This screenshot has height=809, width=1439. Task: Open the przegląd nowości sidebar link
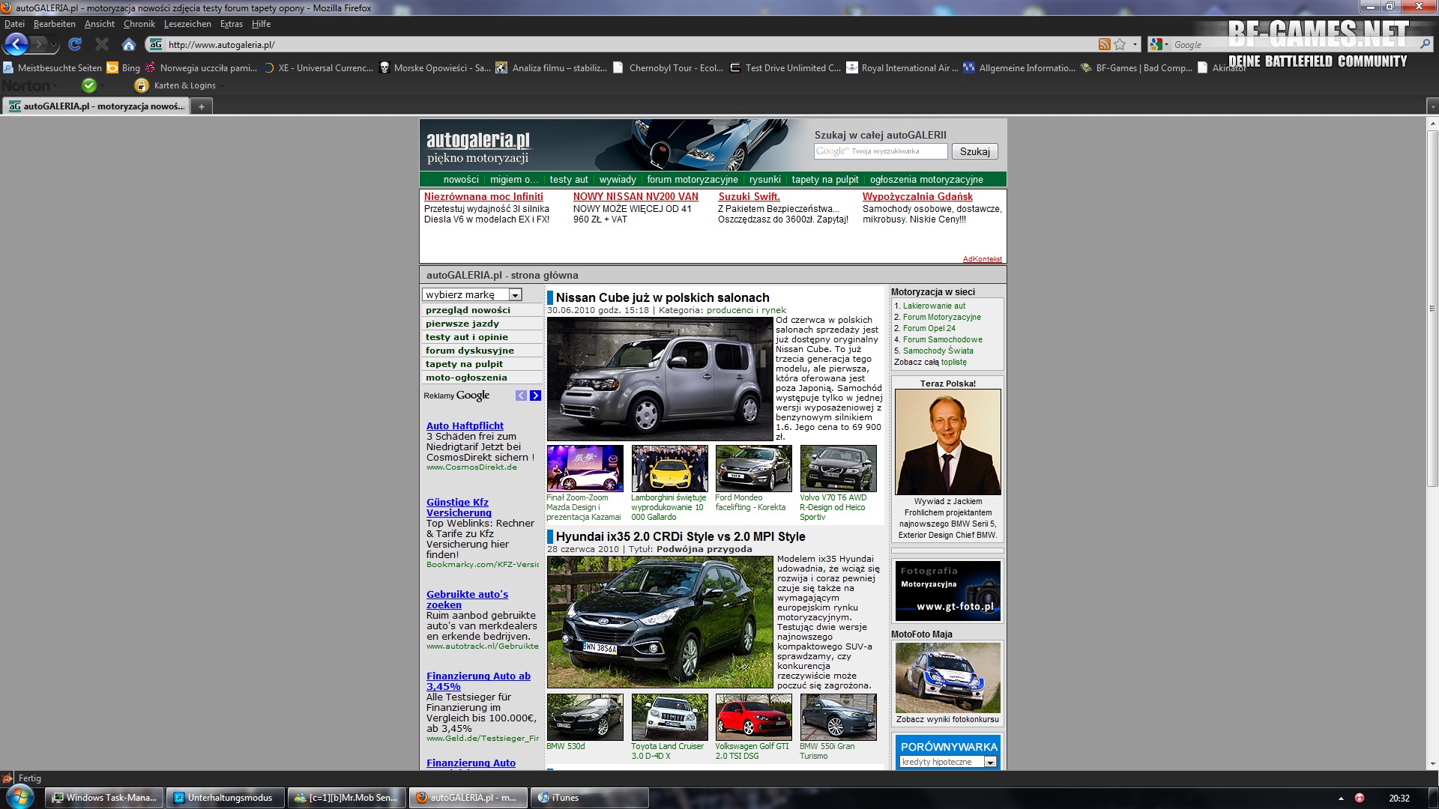(468, 310)
